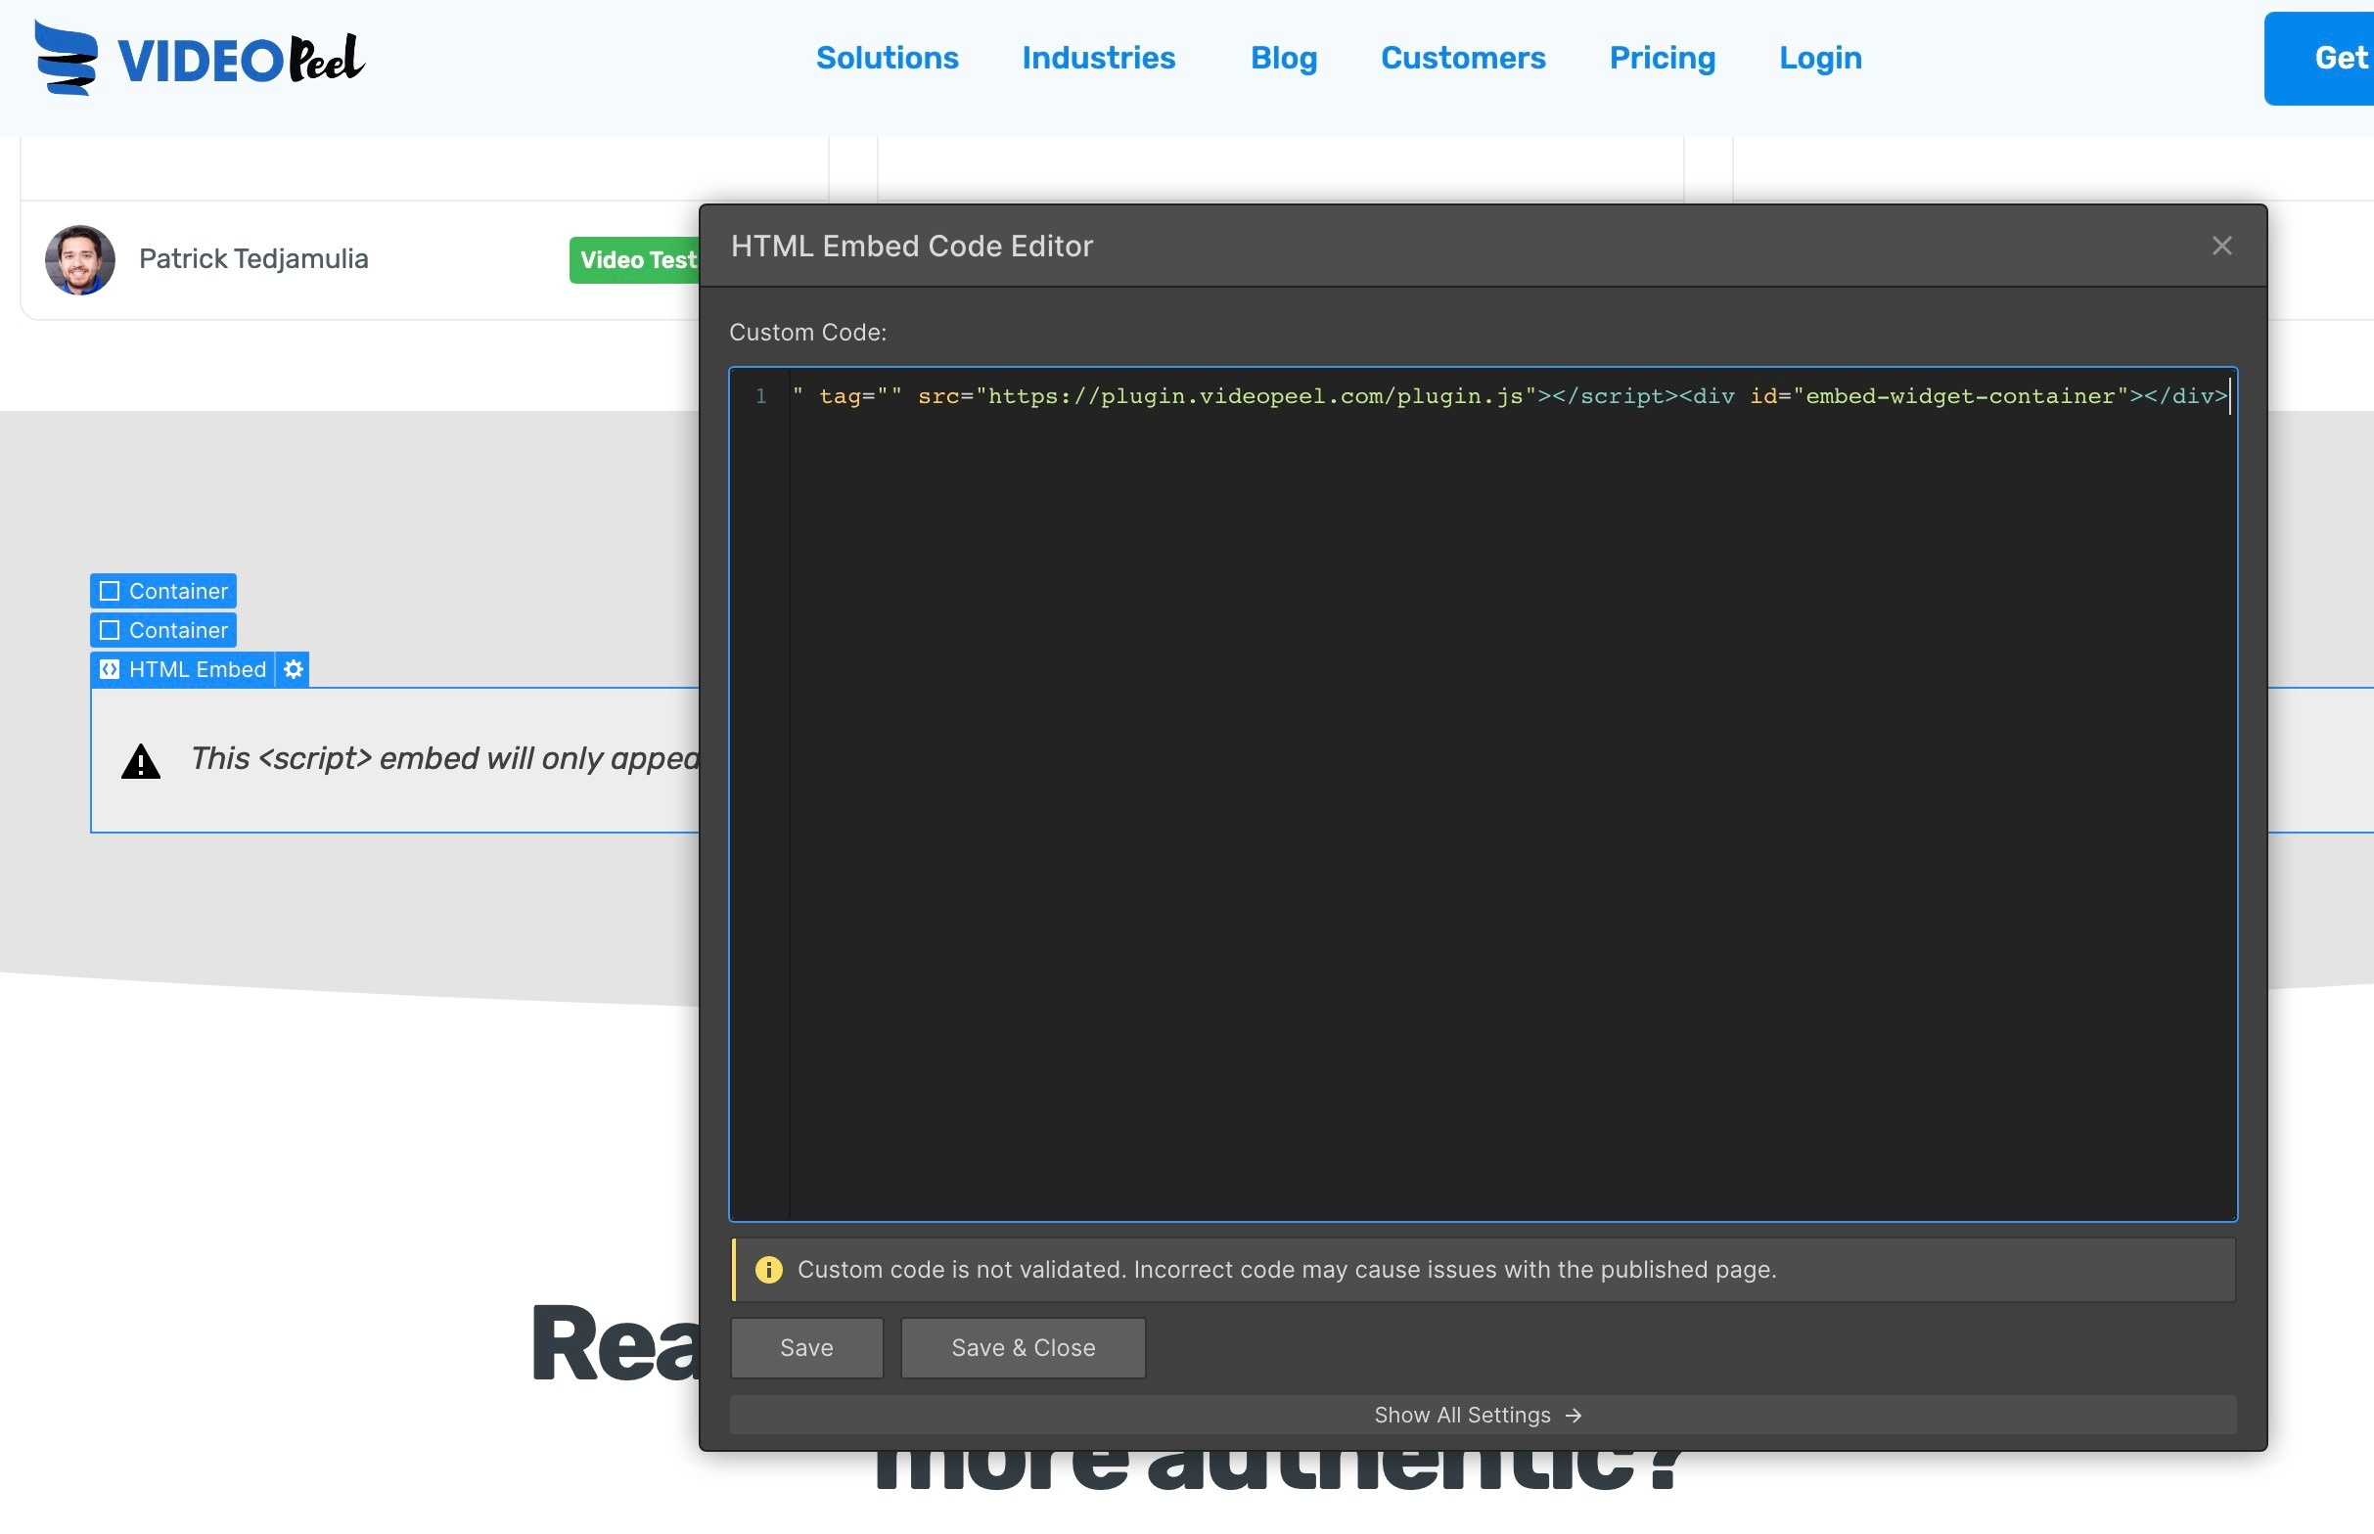Click the arrow icon next to Show All Settings
This screenshot has width=2374, height=1534.
[1573, 1416]
